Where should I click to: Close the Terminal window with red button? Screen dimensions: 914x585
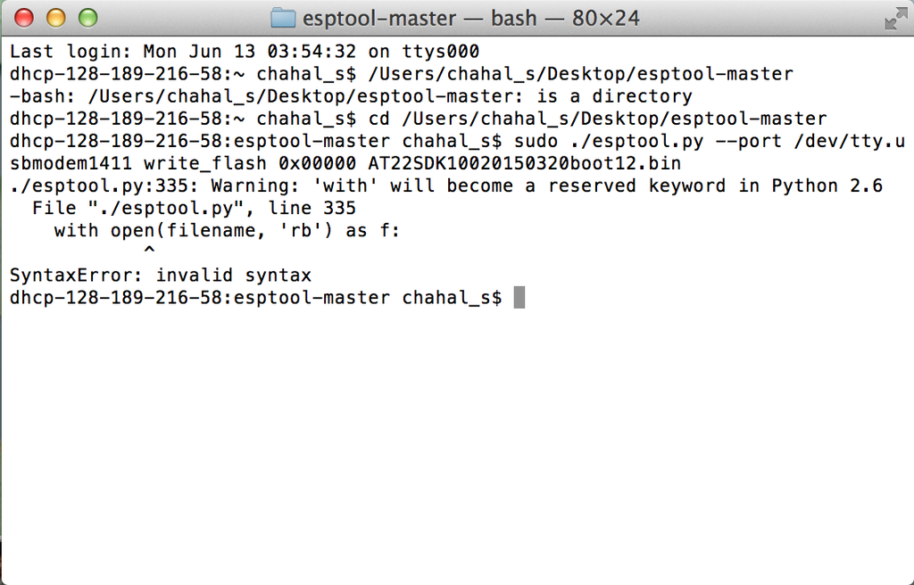[24, 17]
